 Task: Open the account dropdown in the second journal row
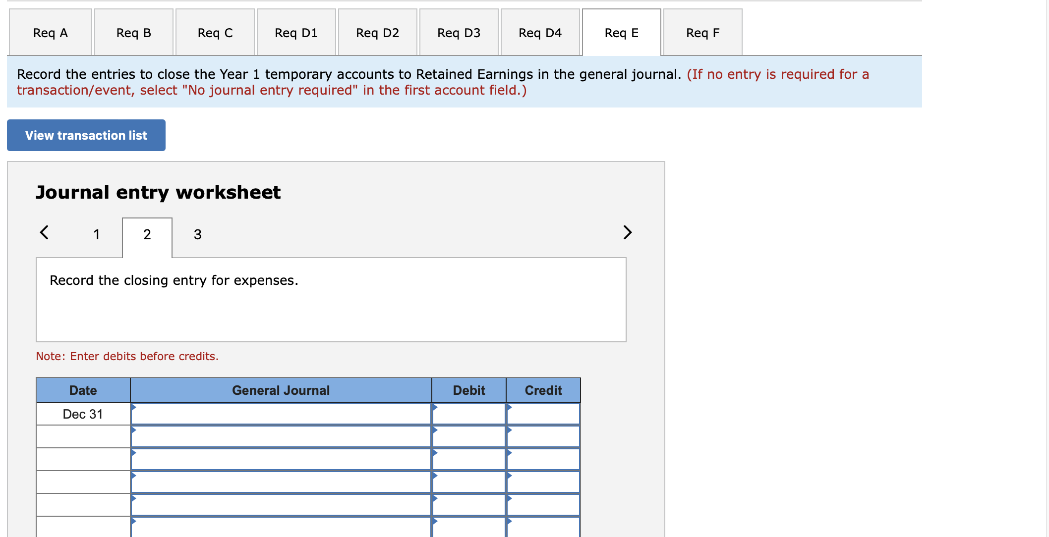click(134, 436)
